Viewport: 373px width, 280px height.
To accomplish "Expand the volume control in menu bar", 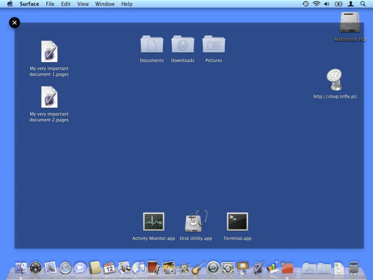I will [327, 4].
